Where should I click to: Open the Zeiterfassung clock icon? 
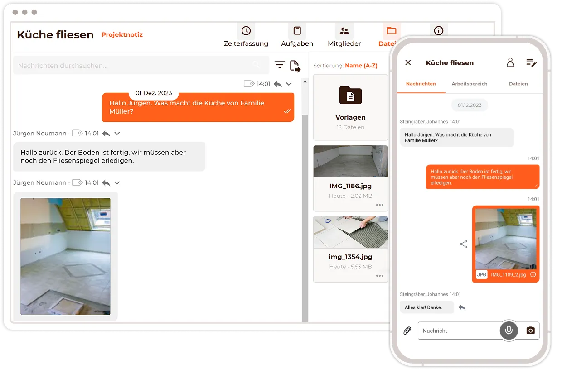click(246, 31)
